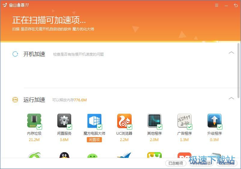This screenshot has height=169, width=241.
Task: Select the 魔方电脑大师 blue cube icon
Action: [94, 121]
